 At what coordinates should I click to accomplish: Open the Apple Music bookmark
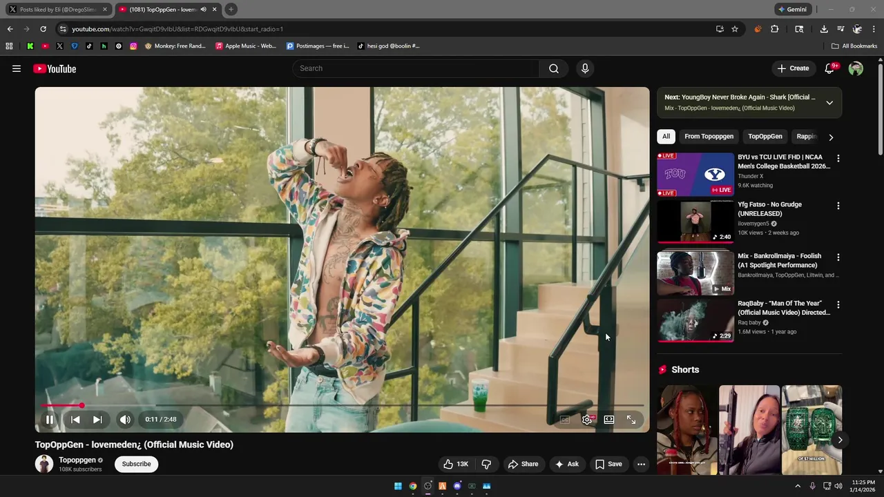(x=245, y=46)
